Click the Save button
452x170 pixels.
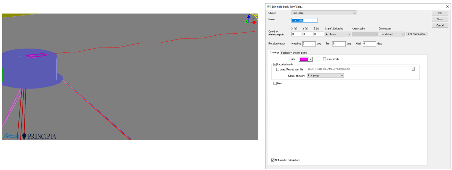pos(440,19)
